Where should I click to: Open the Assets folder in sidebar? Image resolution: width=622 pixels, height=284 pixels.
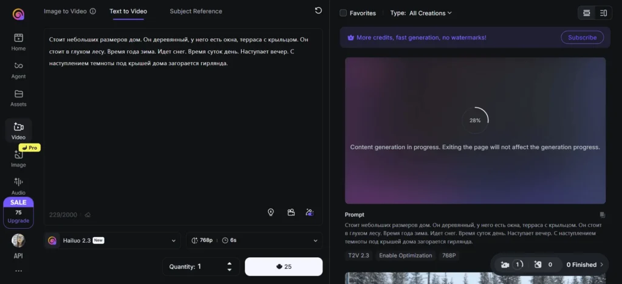(18, 98)
